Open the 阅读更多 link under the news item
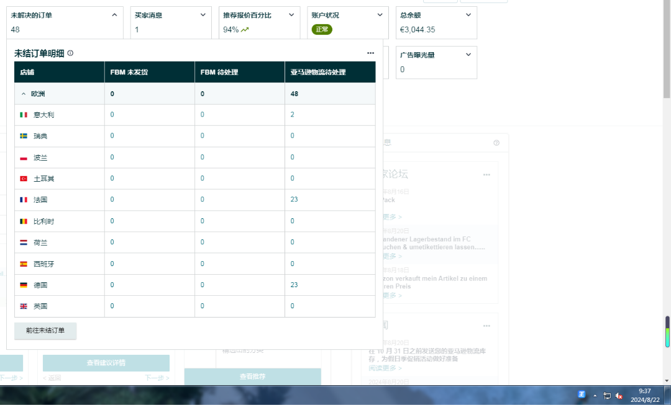Image resolution: width=671 pixels, height=405 pixels. point(385,368)
